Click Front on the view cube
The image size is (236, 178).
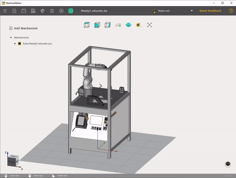point(12,162)
